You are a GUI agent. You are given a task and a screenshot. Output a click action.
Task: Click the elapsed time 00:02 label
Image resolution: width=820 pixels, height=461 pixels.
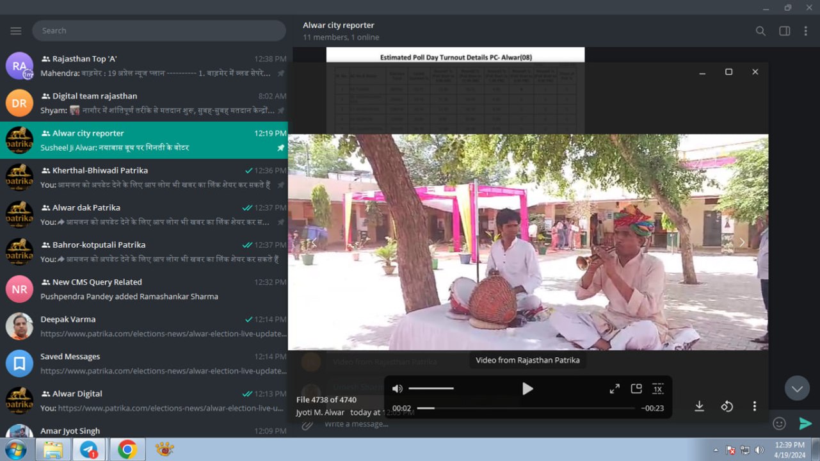pyautogui.click(x=401, y=408)
